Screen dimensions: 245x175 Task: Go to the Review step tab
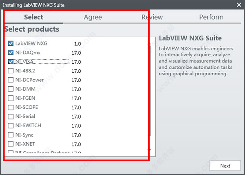tap(152, 17)
